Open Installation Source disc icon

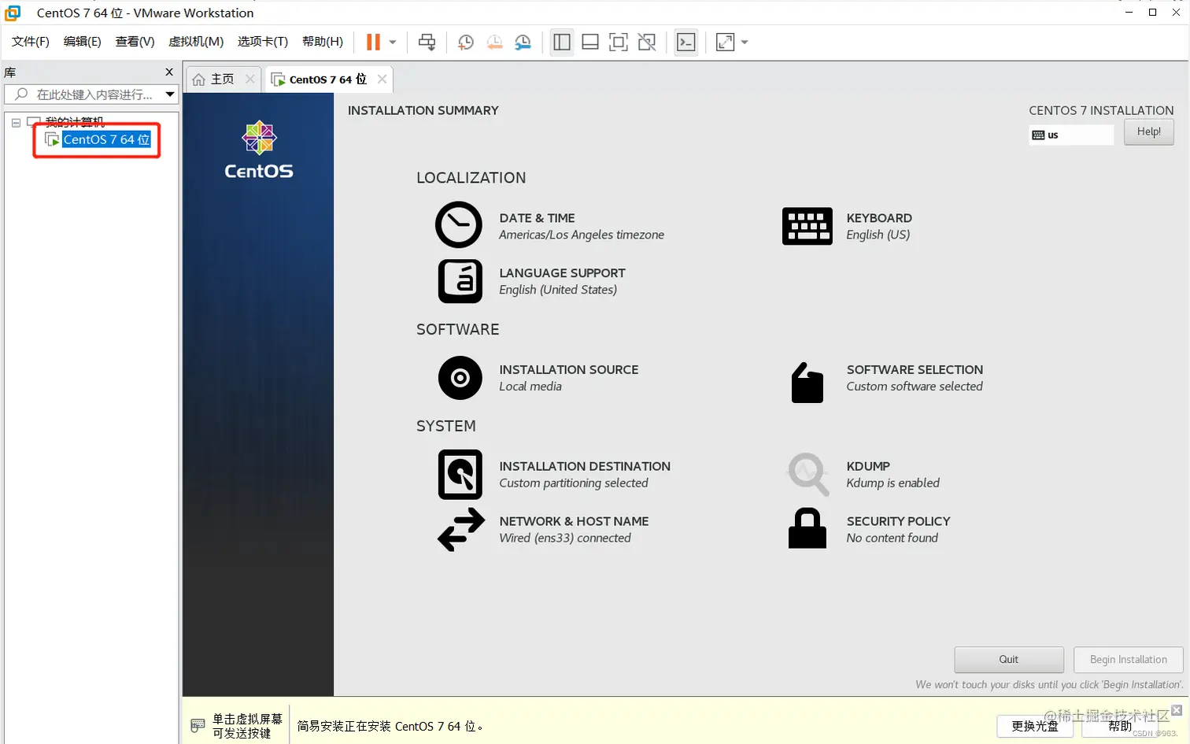460,378
